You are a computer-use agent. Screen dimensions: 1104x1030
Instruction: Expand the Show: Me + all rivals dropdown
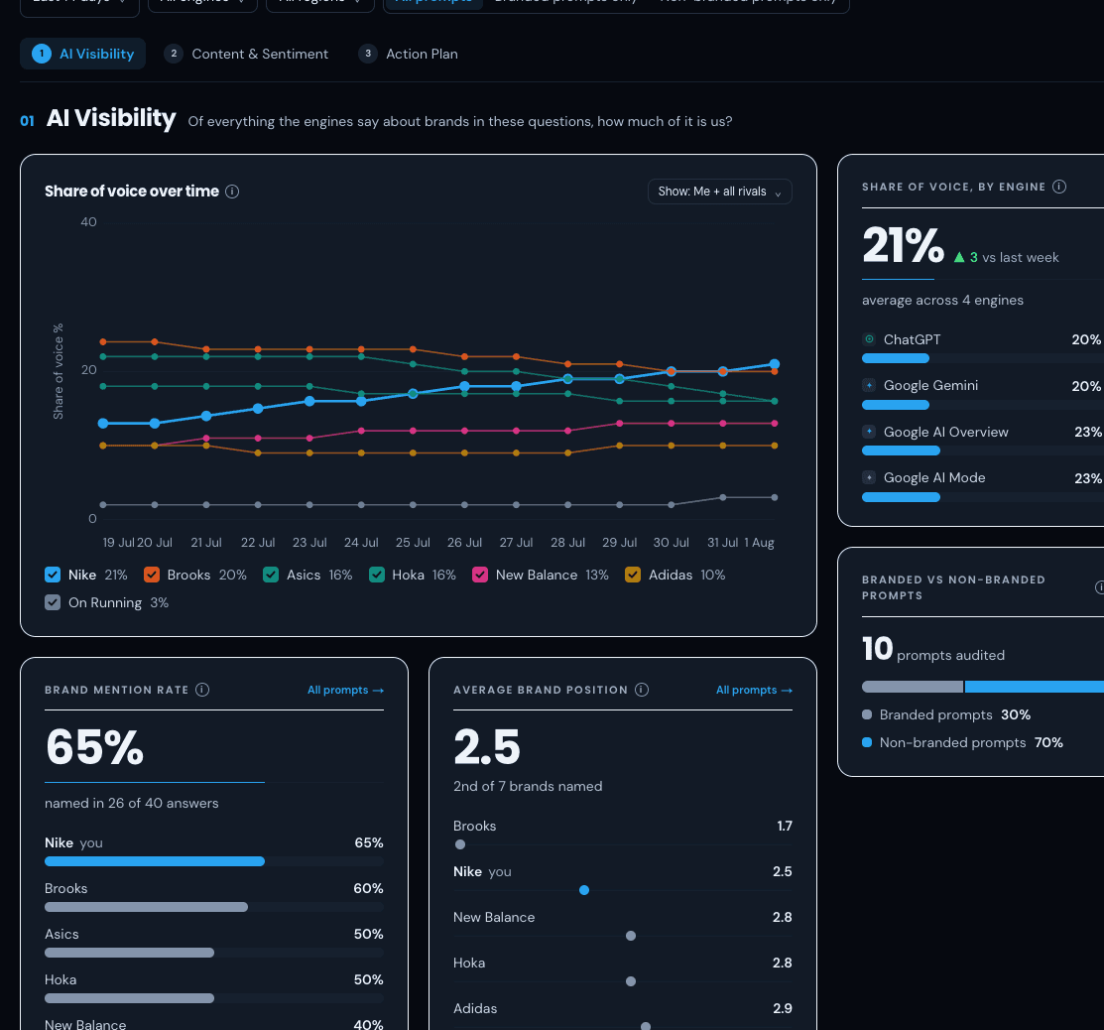[x=719, y=192]
